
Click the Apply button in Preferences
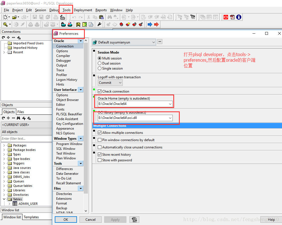pos(115,219)
